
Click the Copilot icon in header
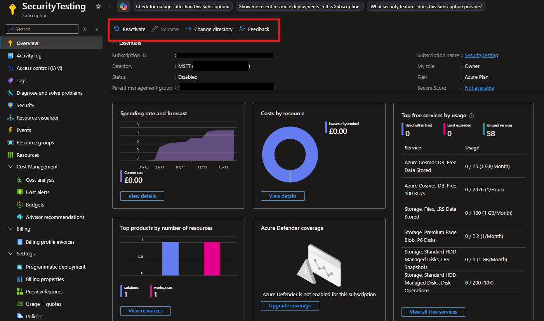(x=123, y=7)
